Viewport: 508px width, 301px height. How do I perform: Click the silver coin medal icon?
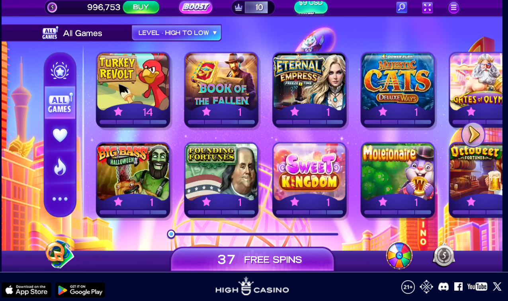click(x=444, y=256)
